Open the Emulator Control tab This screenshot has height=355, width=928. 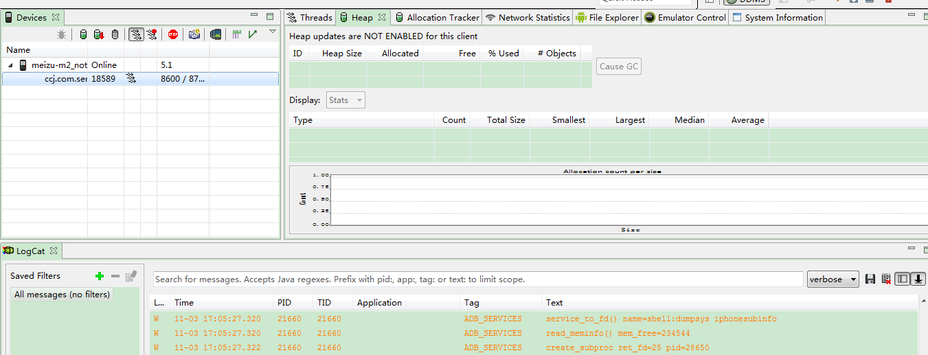tap(685, 18)
